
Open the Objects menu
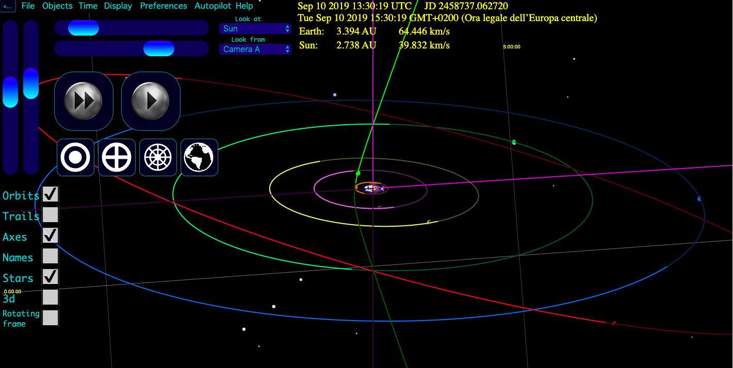click(57, 6)
